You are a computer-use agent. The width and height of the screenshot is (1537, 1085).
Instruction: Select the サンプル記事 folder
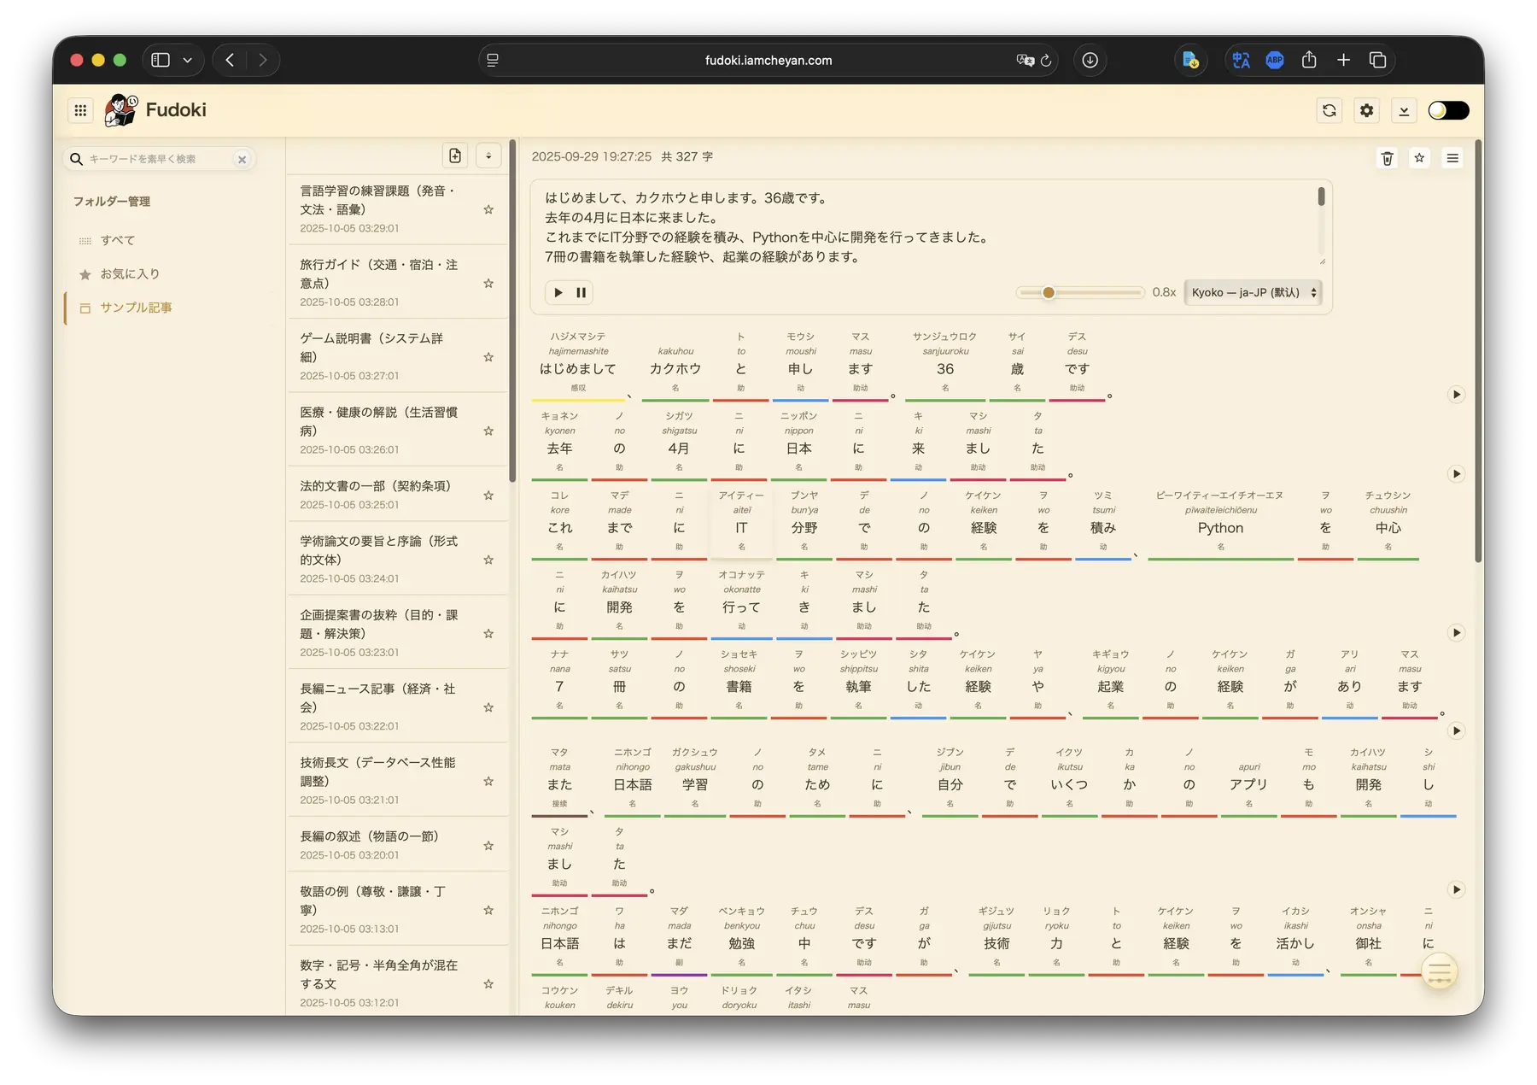pyautogui.click(x=137, y=308)
